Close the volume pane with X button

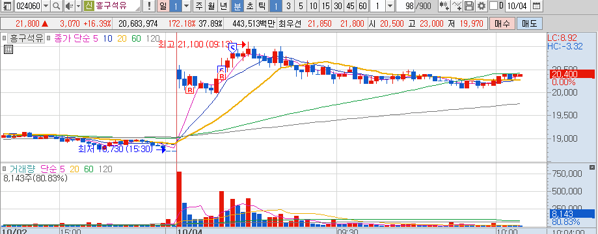click(592, 167)
